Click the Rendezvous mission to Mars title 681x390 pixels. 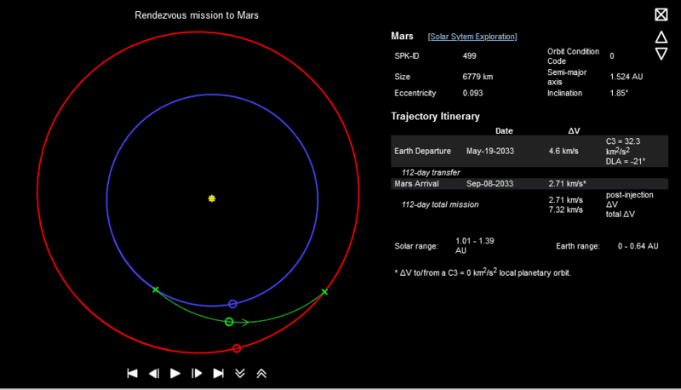[x=197, y=15]
